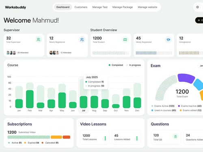
Task: Open the Lessons Added card
Action: coord(126,137)
